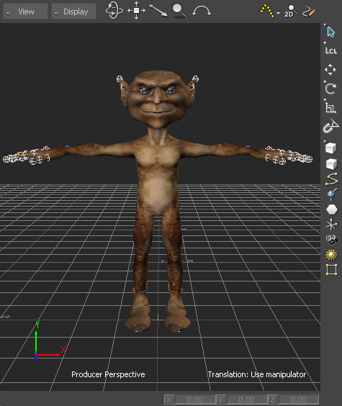Toggle the sun light icon
The width and height of the screenshot is (342, 406).
pyautogui.click(x=331, y=255)
